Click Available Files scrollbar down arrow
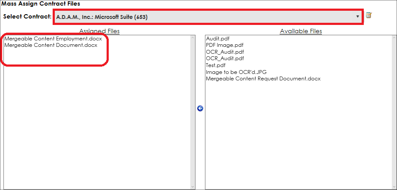The width and height of the screenshot is (397, 190). pos(394,187)
